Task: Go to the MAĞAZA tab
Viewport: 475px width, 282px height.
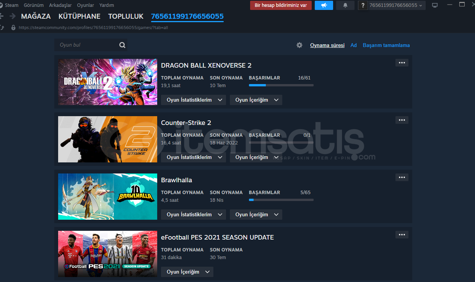Action: pos(36,16)
